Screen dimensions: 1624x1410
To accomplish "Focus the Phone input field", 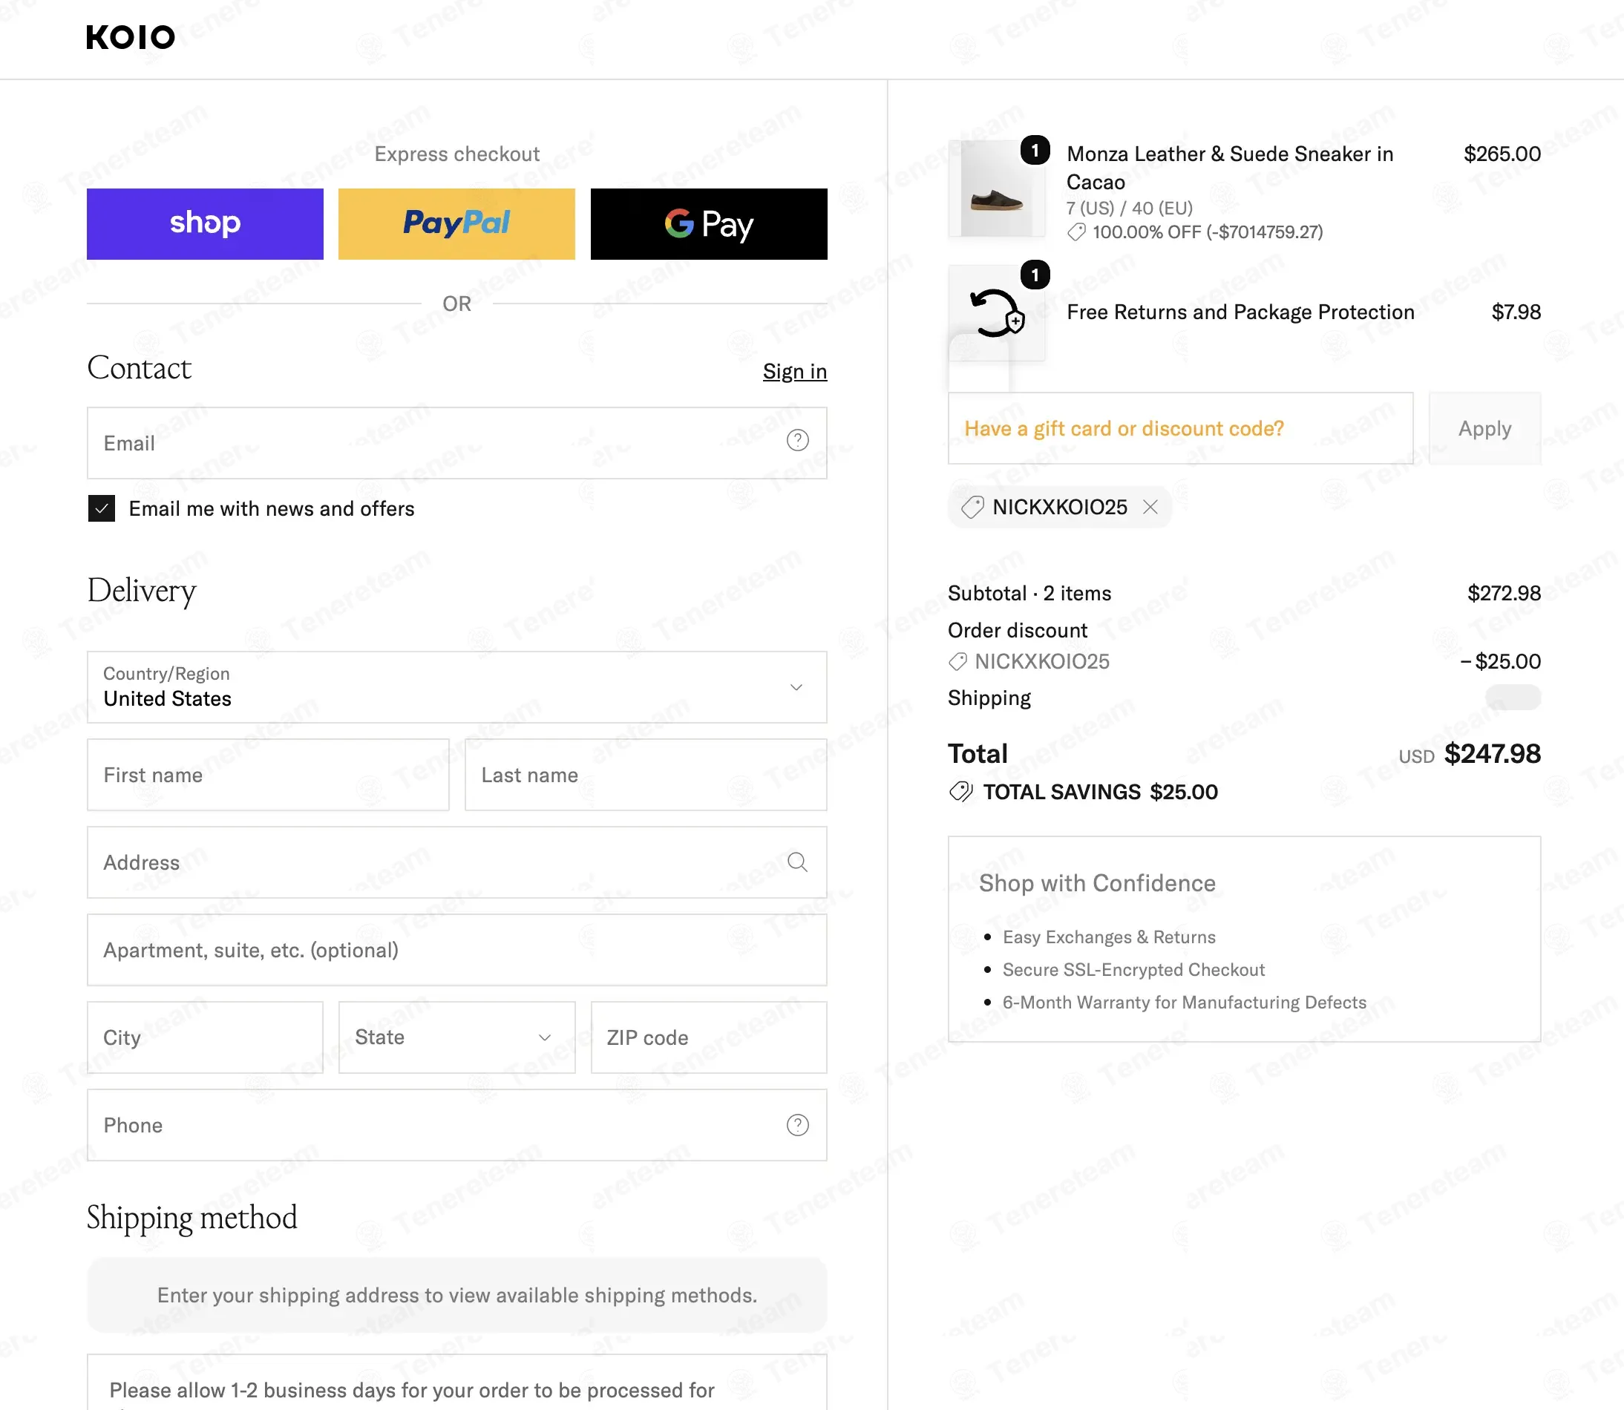I will (x=456, y=1125).
